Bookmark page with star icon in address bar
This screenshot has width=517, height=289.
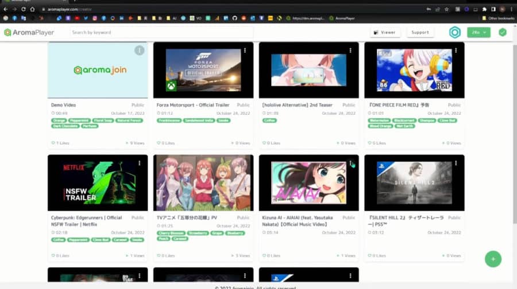[447, 9]
